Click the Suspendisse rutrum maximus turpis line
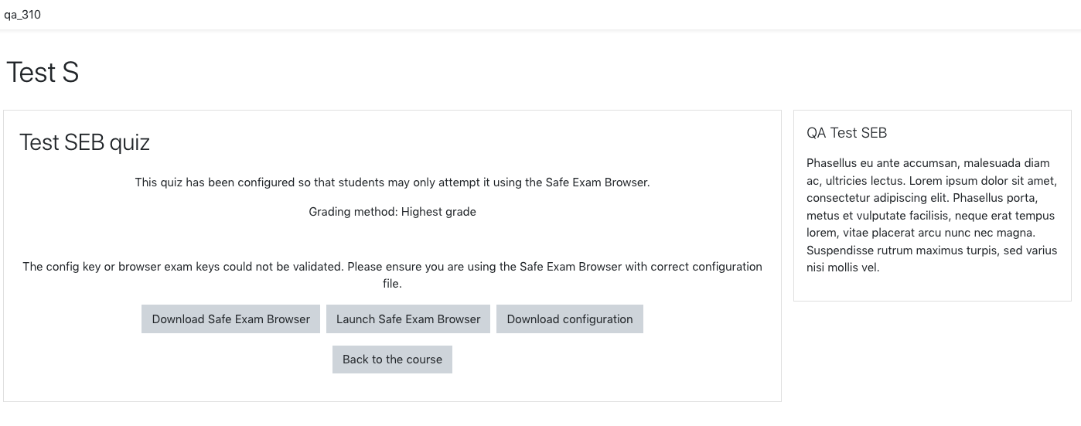 pos(932,250)
